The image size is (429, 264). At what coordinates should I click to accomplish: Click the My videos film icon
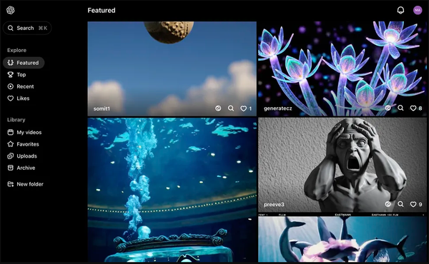(11, 133)
